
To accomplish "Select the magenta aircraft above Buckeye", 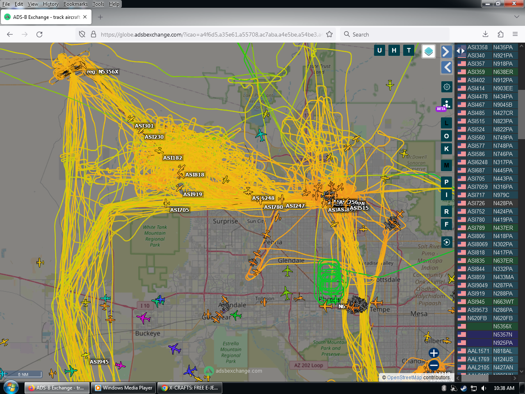I will point(143,317).
